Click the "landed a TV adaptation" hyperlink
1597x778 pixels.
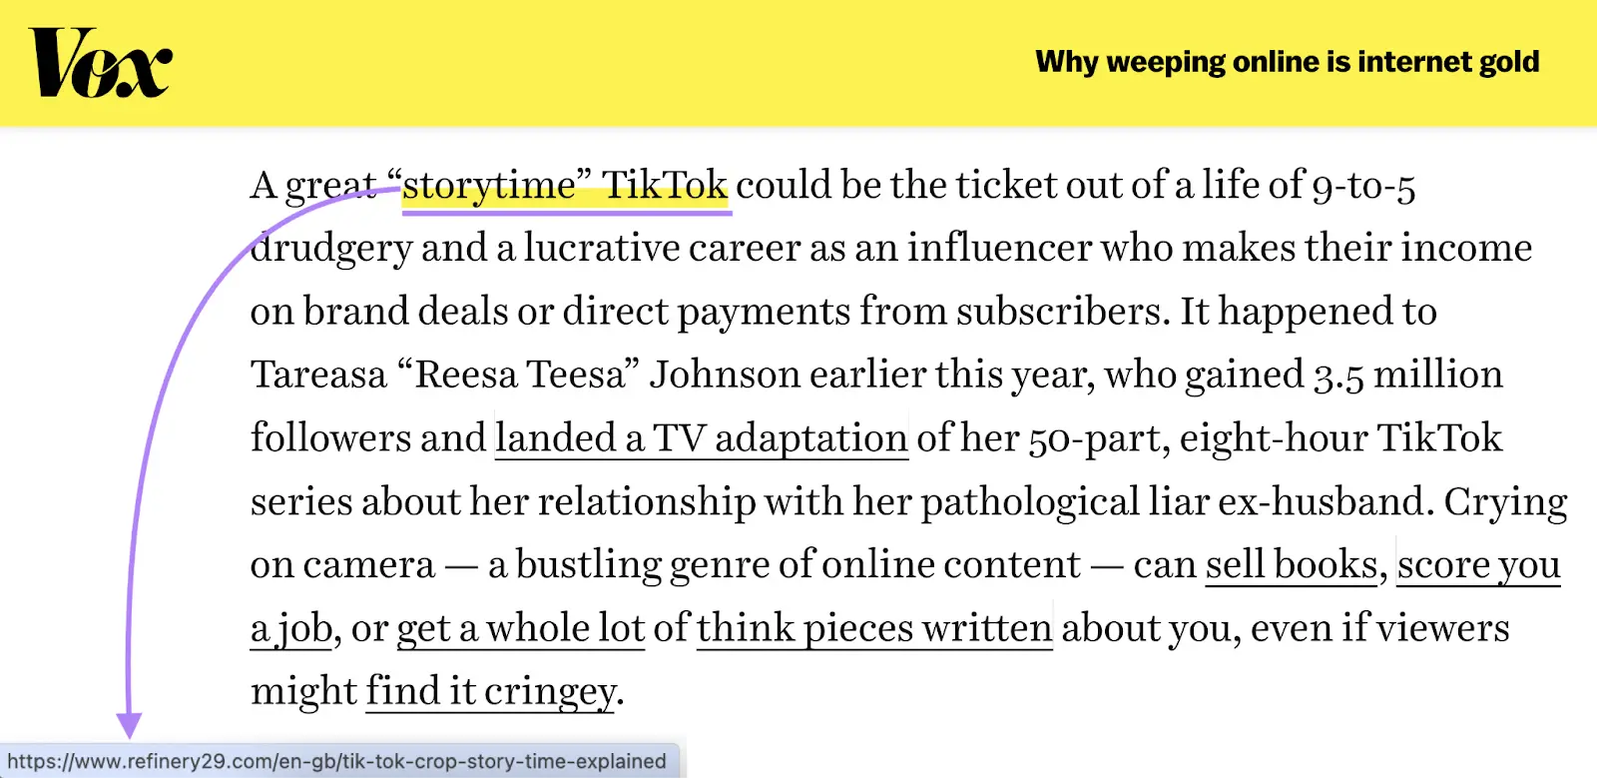[x=700, y=437]
